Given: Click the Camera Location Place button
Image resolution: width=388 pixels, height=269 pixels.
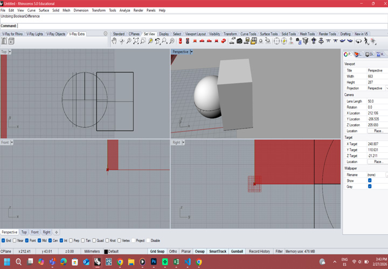Looking at the screenshot, I should [x=378, y=131].
